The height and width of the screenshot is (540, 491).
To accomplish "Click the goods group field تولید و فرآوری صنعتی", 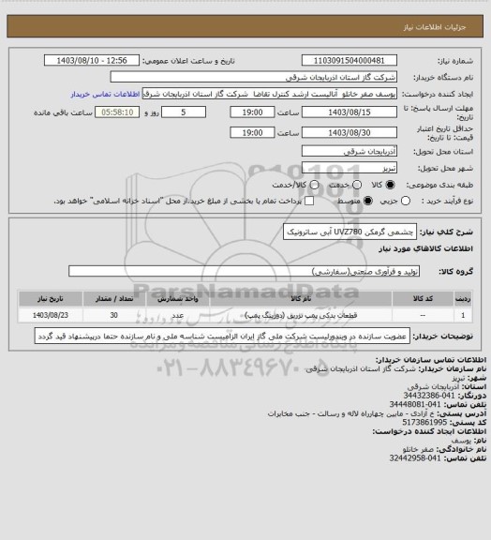I will pyautogui.click(x=244, y=271).
